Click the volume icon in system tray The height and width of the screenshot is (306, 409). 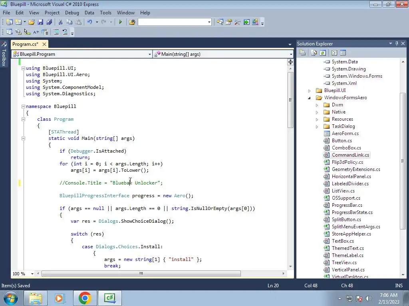click(369, 298)
